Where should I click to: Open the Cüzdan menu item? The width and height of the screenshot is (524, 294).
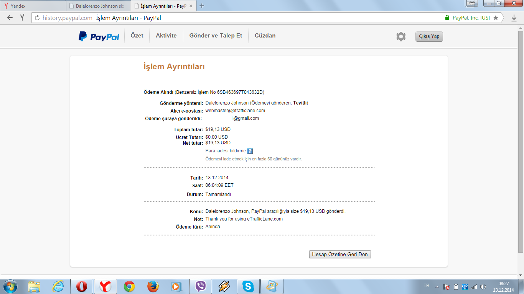point(265,36)
